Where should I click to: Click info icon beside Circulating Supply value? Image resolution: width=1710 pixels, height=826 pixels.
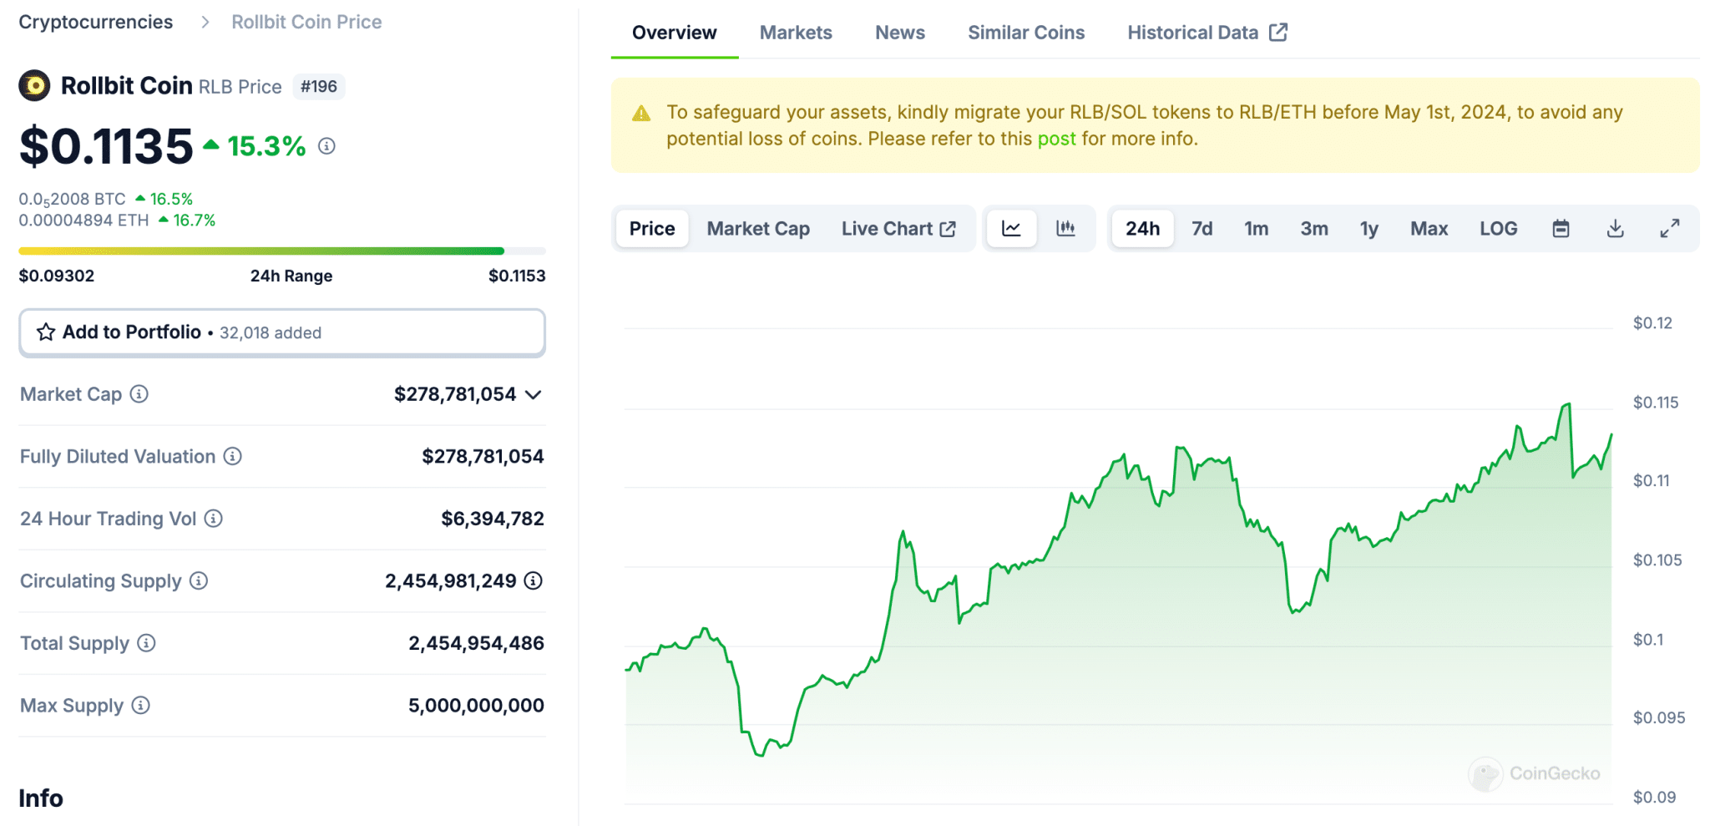tap(533, 580)
